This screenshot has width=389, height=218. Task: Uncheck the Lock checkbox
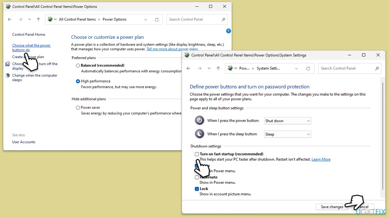tap(197, 189)
